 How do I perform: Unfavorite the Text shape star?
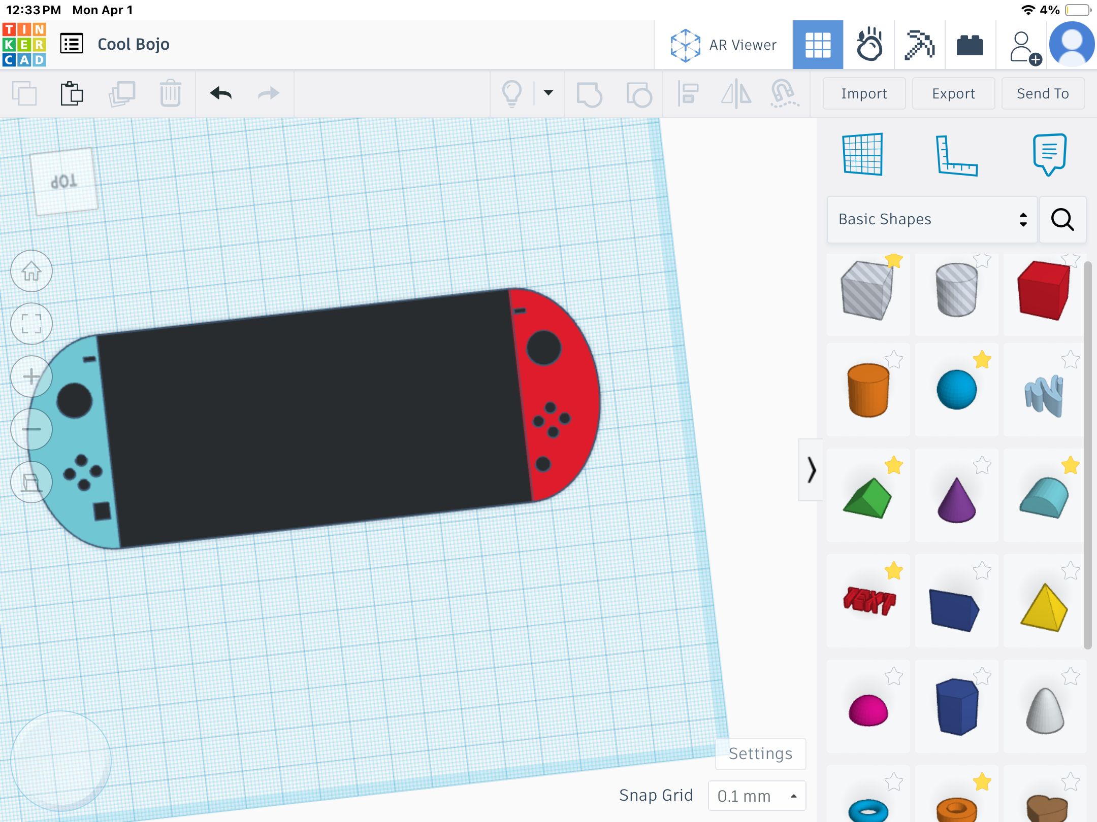pos(894,571)
